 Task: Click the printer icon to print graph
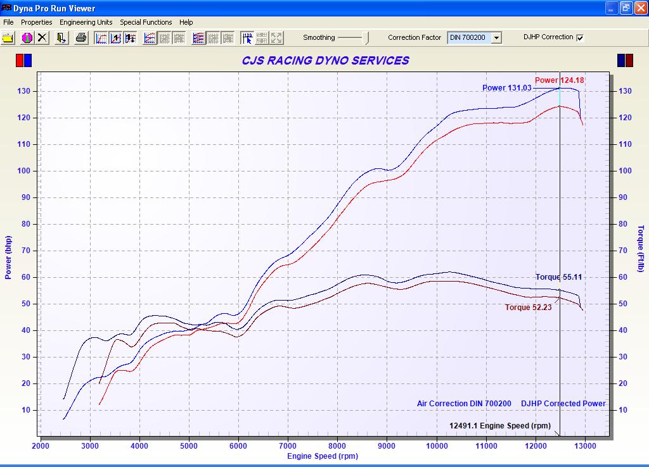(x=81, y=38)
